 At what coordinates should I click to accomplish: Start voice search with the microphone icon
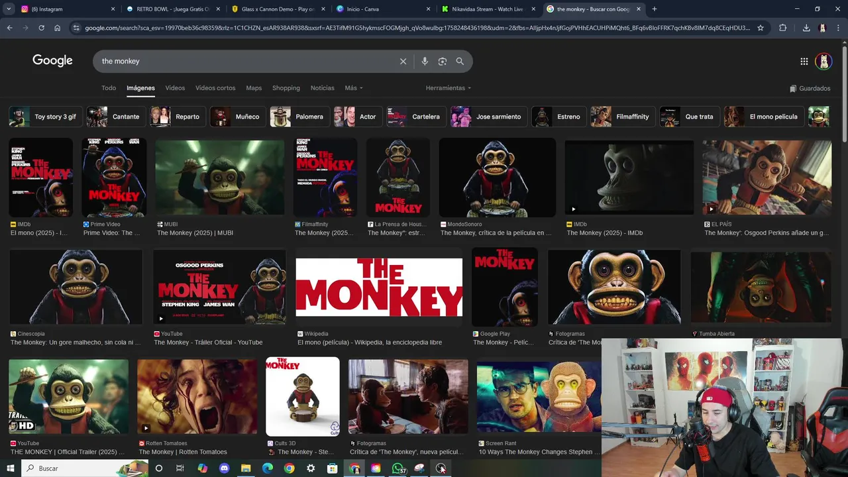pos(425,61)
